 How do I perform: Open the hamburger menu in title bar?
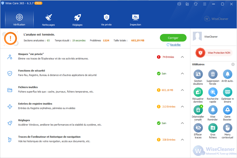click(x=205, y=4)
